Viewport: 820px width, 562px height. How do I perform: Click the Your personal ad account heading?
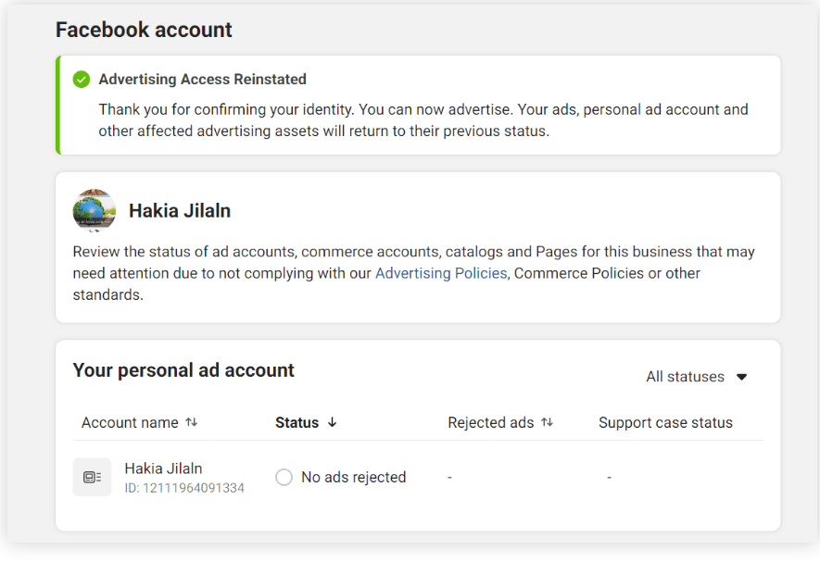[x=183, y=370]
